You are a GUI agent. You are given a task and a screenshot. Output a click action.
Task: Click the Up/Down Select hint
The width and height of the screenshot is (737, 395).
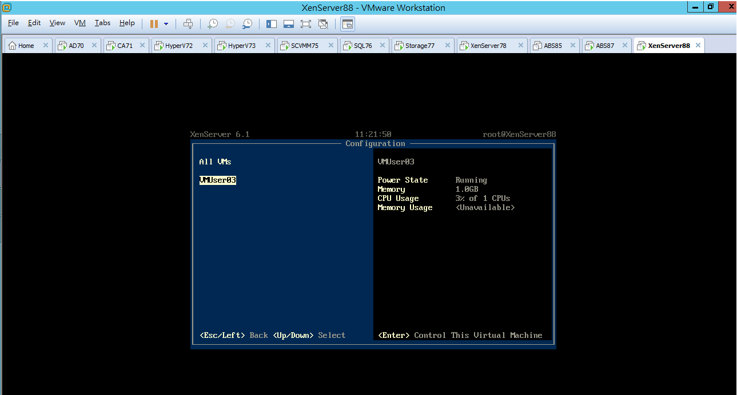click(309, 336)
